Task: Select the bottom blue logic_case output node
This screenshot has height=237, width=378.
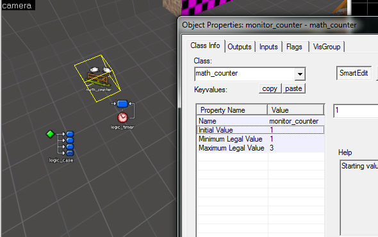Action: click(x=70, y=153)
